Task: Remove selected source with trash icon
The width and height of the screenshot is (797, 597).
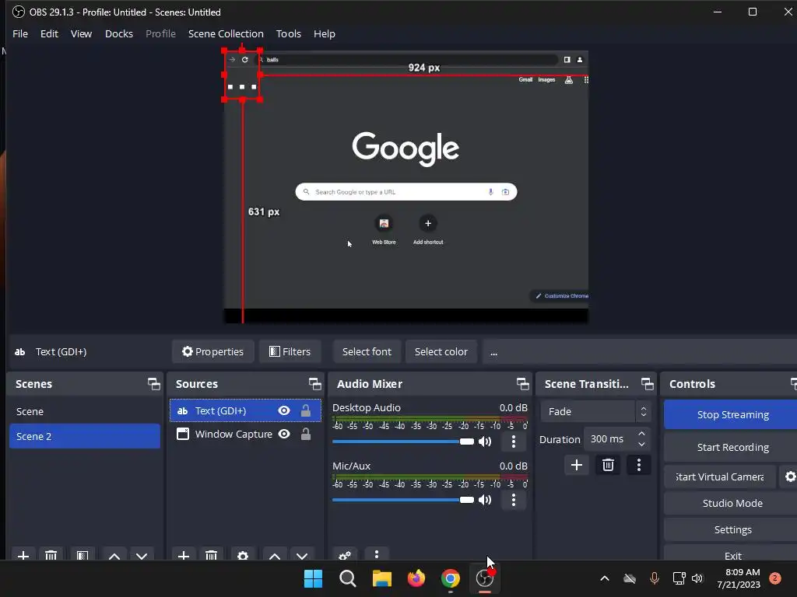Action: click(x=212, y=555)
